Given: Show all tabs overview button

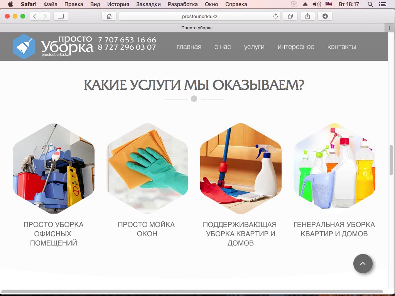Looking at the screenshot, I should coord(290,16).
